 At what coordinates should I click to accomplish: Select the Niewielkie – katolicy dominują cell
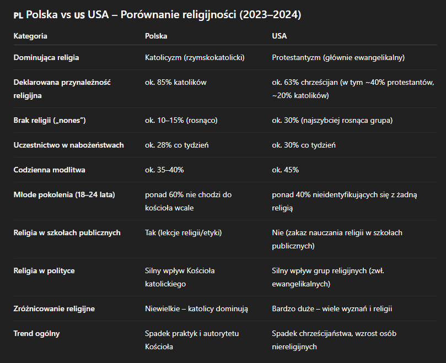click(x=196, y=308)
